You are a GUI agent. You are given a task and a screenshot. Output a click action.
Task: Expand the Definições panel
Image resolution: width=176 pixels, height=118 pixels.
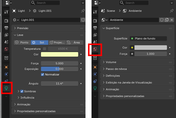(x=137, y=76)
